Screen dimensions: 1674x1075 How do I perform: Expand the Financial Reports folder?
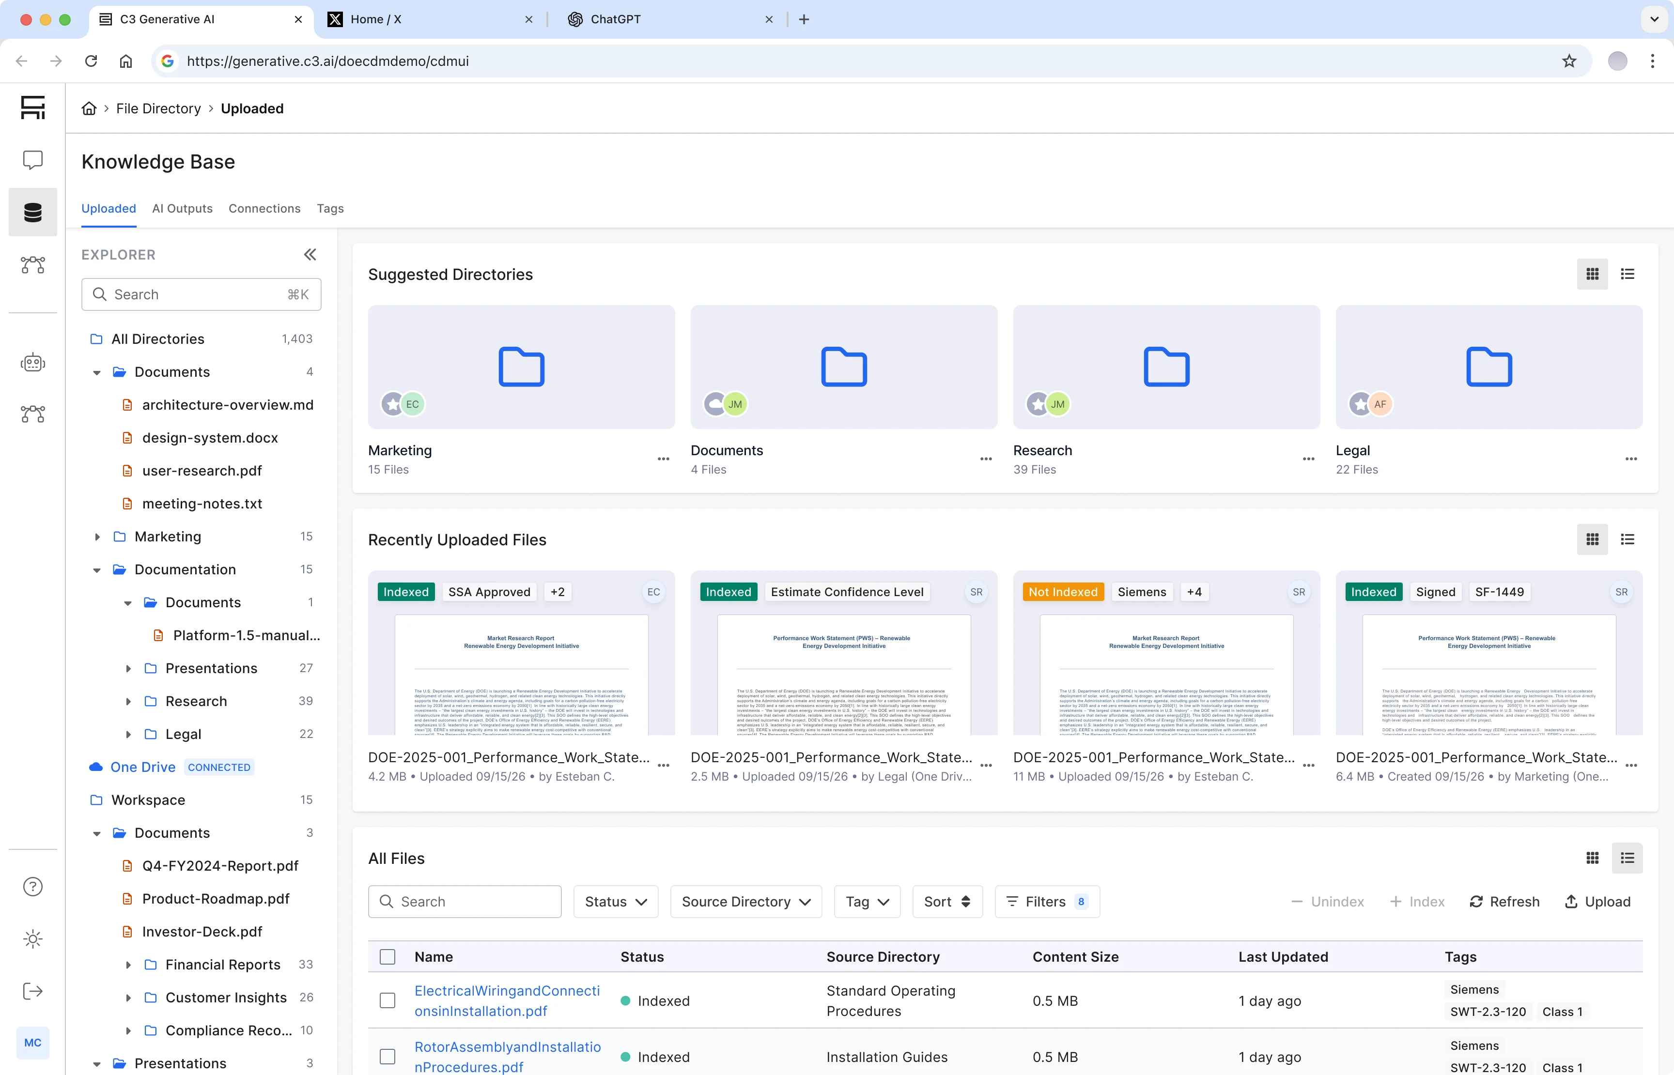coord(128,965)
